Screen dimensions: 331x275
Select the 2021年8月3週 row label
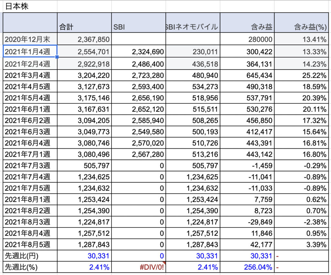coord(30,222)
